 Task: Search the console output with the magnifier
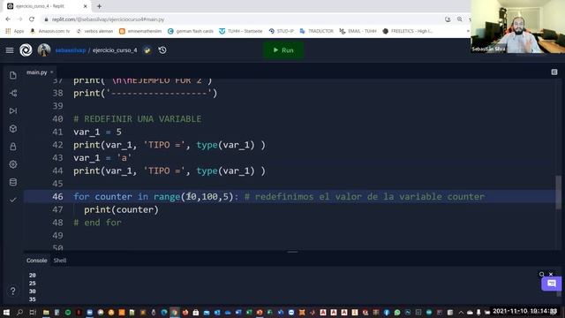(541, 275)
